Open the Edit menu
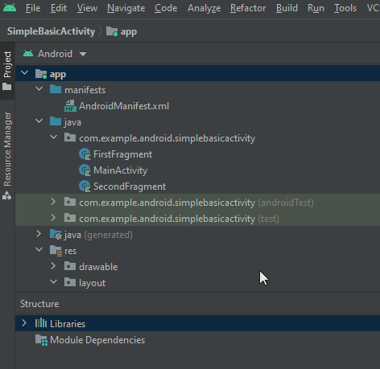Viewport: 380px width, 369px height. [59, 8]
